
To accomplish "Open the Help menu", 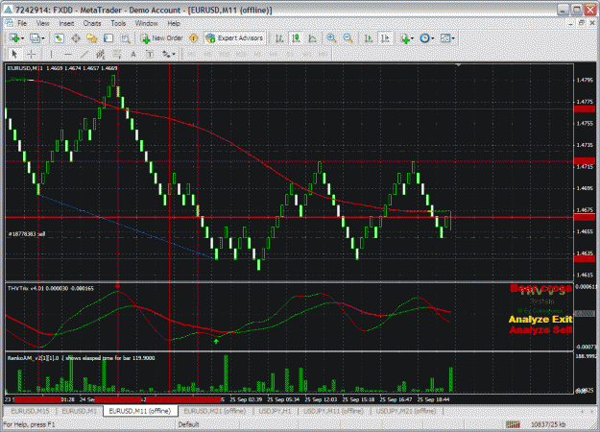I will point(174,23).
